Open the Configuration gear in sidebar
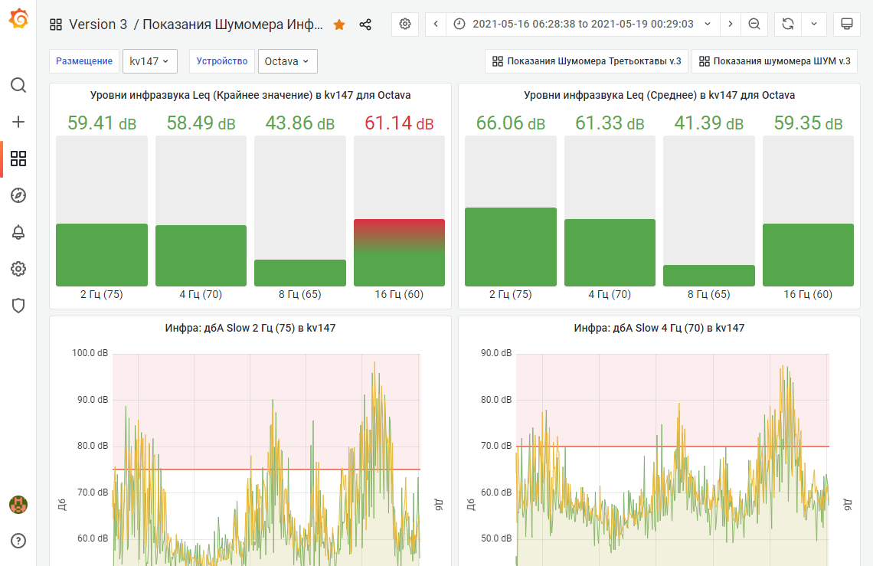This screenshot has height=566, width=873. [x=18, y=269]
